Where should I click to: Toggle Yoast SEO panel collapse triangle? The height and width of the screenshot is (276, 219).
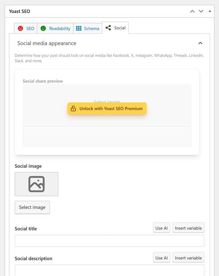click(x=210, y=11)
